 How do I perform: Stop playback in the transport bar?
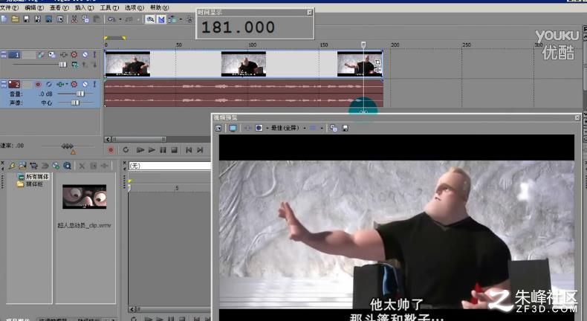174,150
